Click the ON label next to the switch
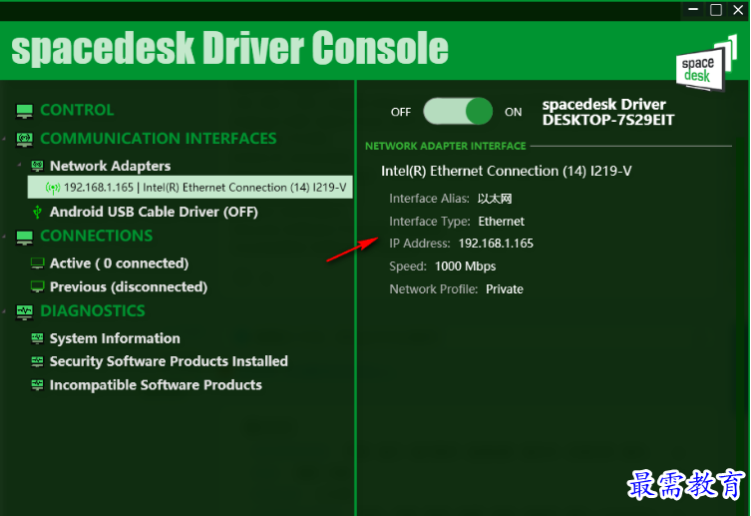The width and height of the screenshot is (751, 516). (x=513, y=112)
